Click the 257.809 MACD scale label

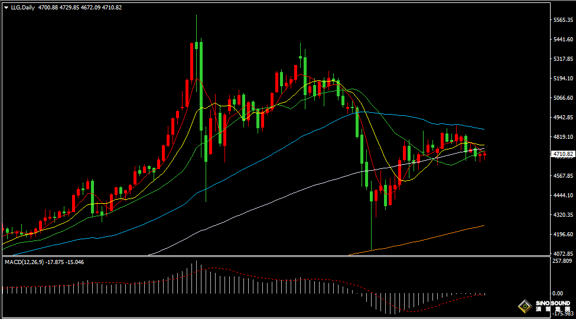(562, 261)
